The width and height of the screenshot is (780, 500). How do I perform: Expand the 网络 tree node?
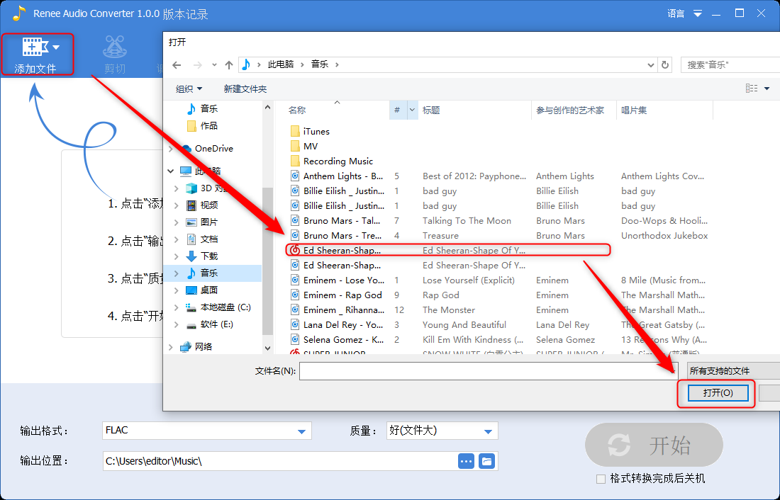(x=171, y=347)
